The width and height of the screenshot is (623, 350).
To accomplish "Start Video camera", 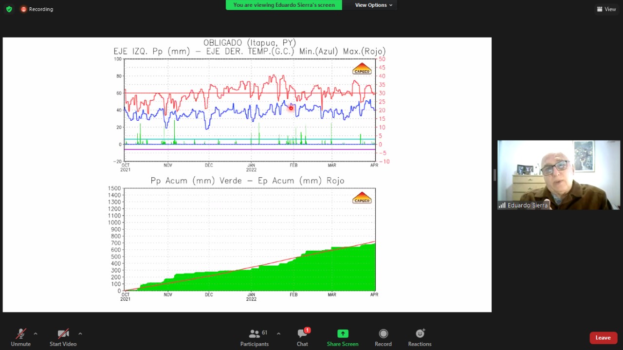I will (63, 337).
